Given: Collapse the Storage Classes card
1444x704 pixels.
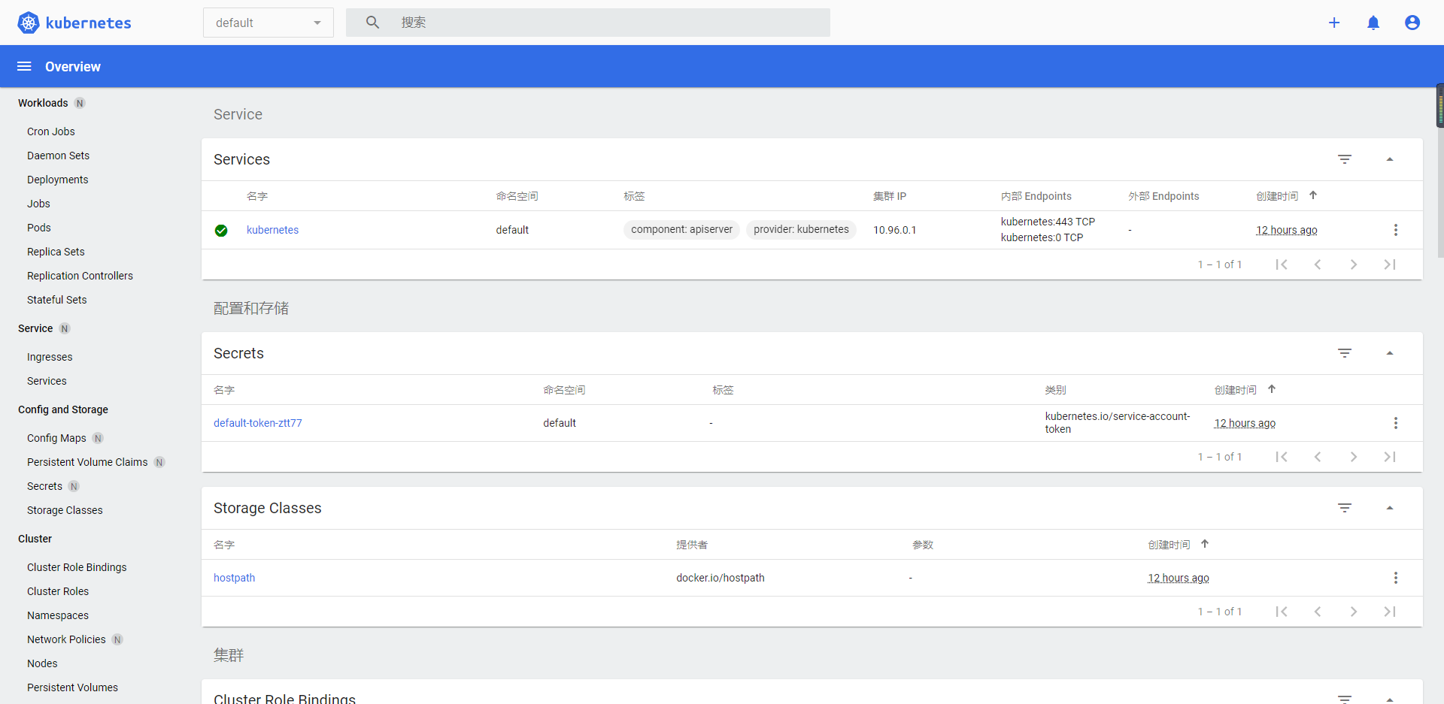Looking at the screenshot, I should [1390, 508].
